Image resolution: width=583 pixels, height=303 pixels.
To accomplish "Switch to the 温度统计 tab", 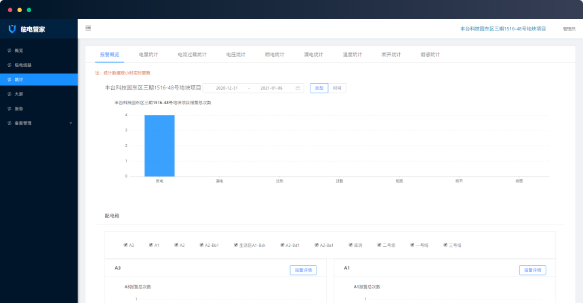I will 353,55.
